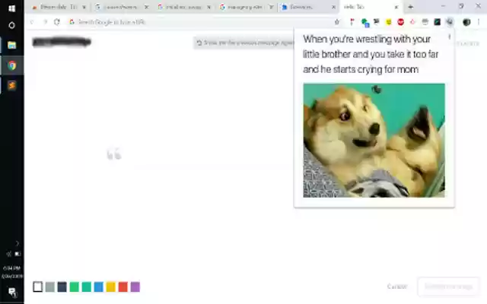Select the green color swatch
The image size is (487, 304).
click(75, 287)
